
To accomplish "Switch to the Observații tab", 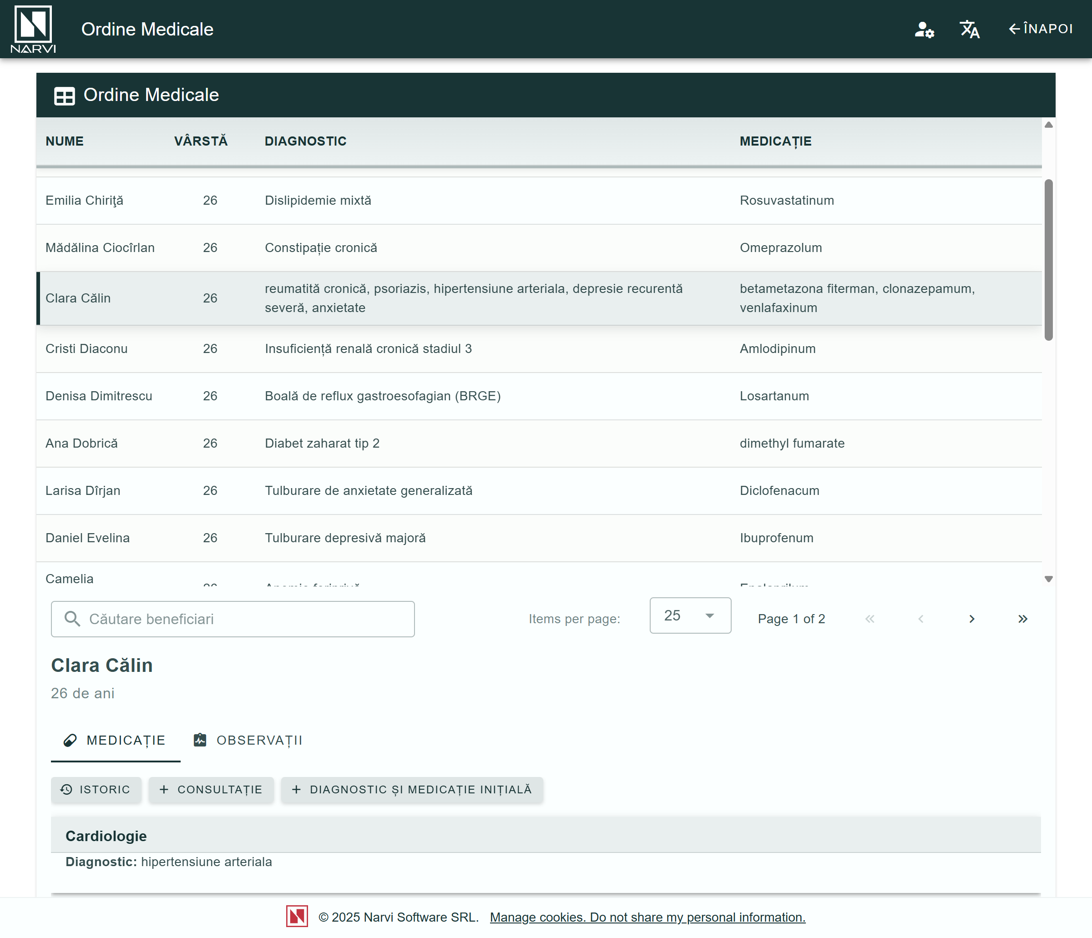I will [x=248, y=741].
